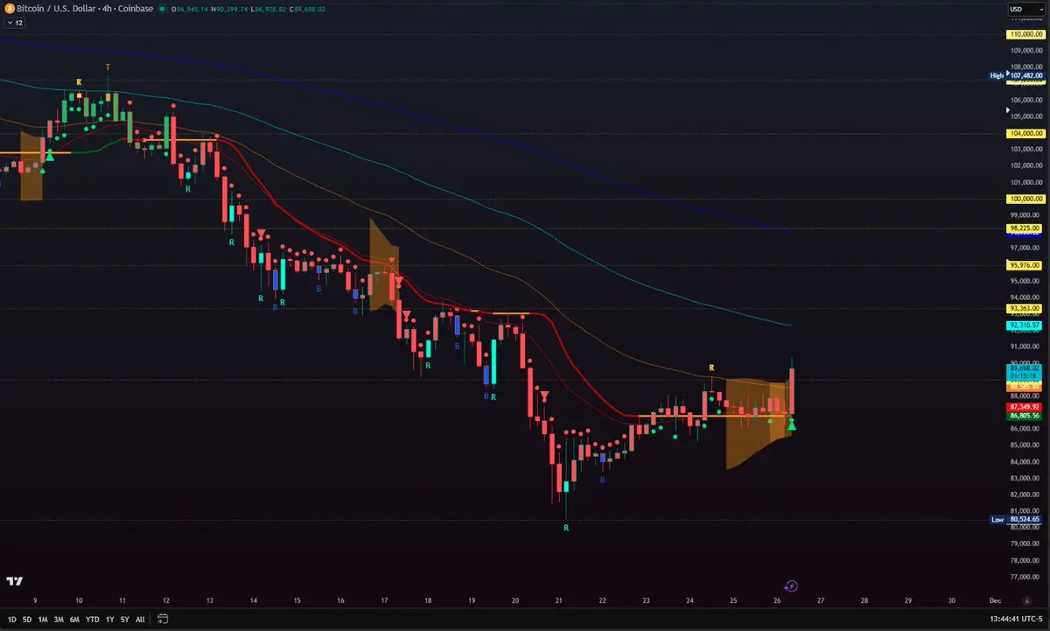This screenshot has height=631, width=1050.
Task: Select the 6M date range
Action: (x=75, y=619)
